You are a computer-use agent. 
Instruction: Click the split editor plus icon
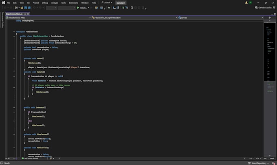[270, 17]
